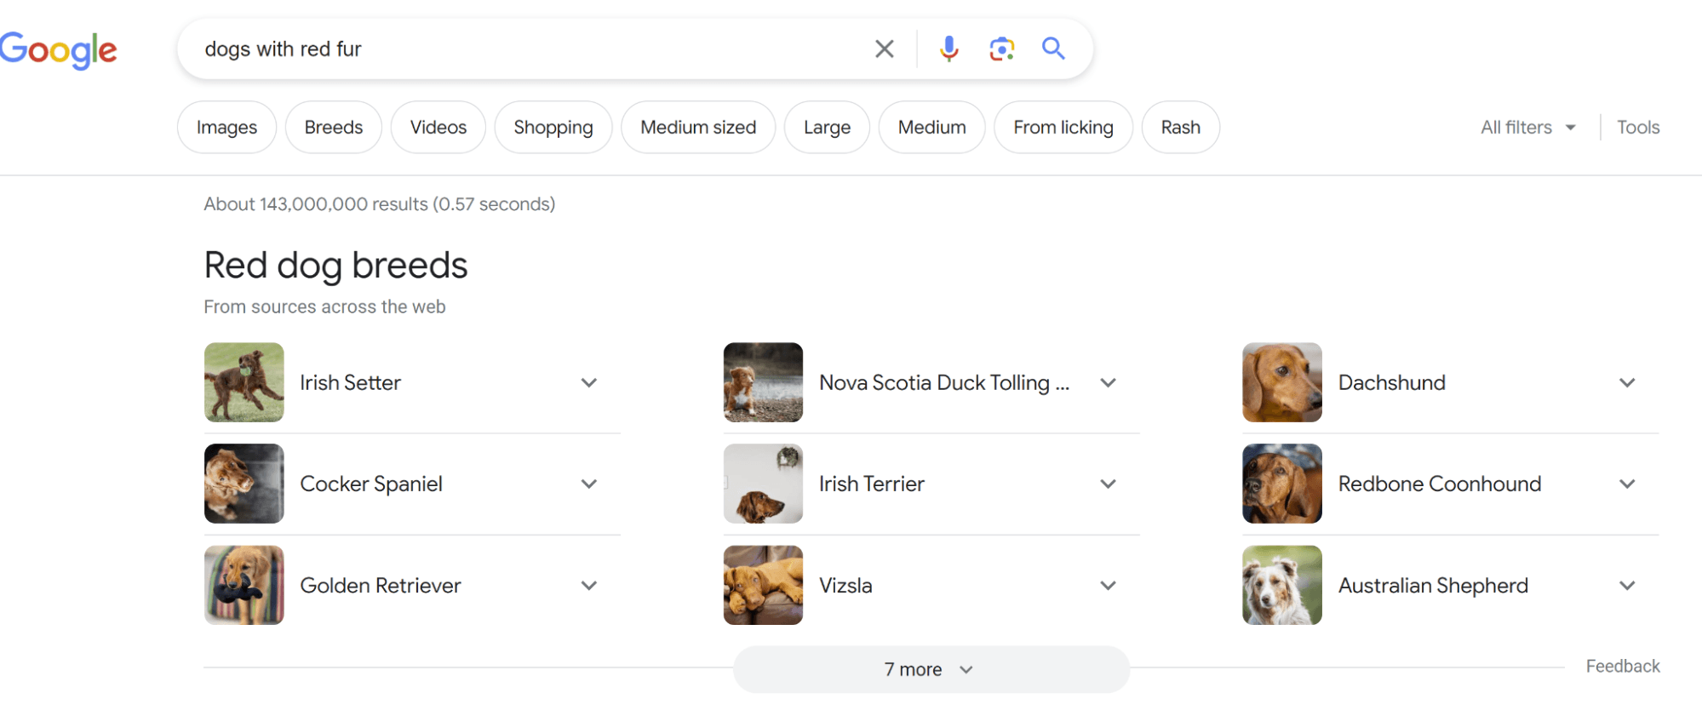Start a voice search with the microphone icon
Screen dimensions: 1702x716
pos(948,49)
